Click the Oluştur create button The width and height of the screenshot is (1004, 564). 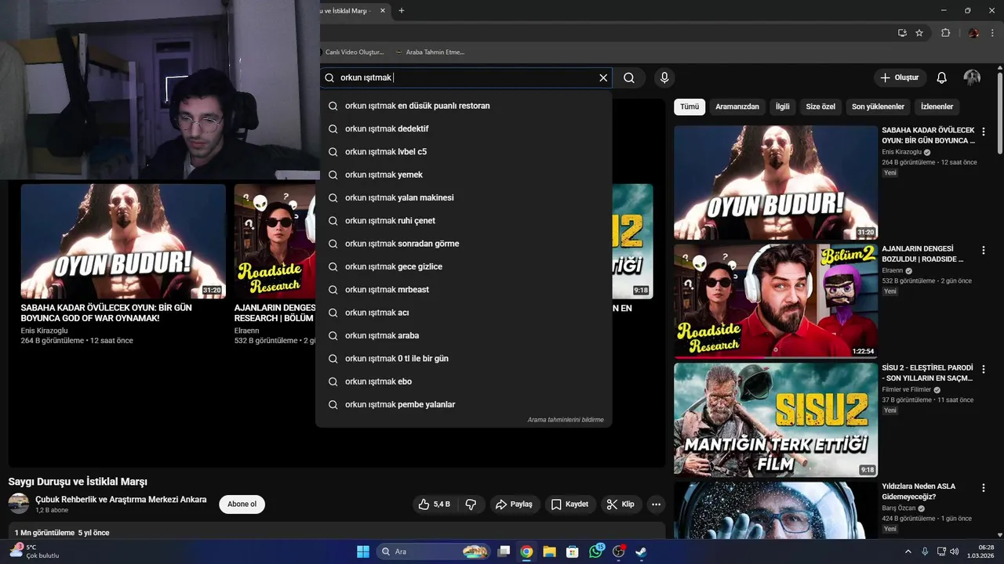pos(900,78)
